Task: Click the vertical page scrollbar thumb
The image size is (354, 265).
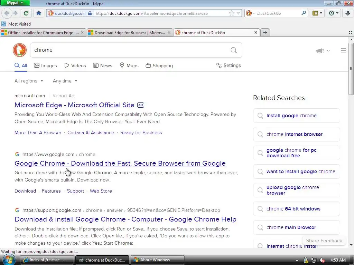Action: [351, 69]
